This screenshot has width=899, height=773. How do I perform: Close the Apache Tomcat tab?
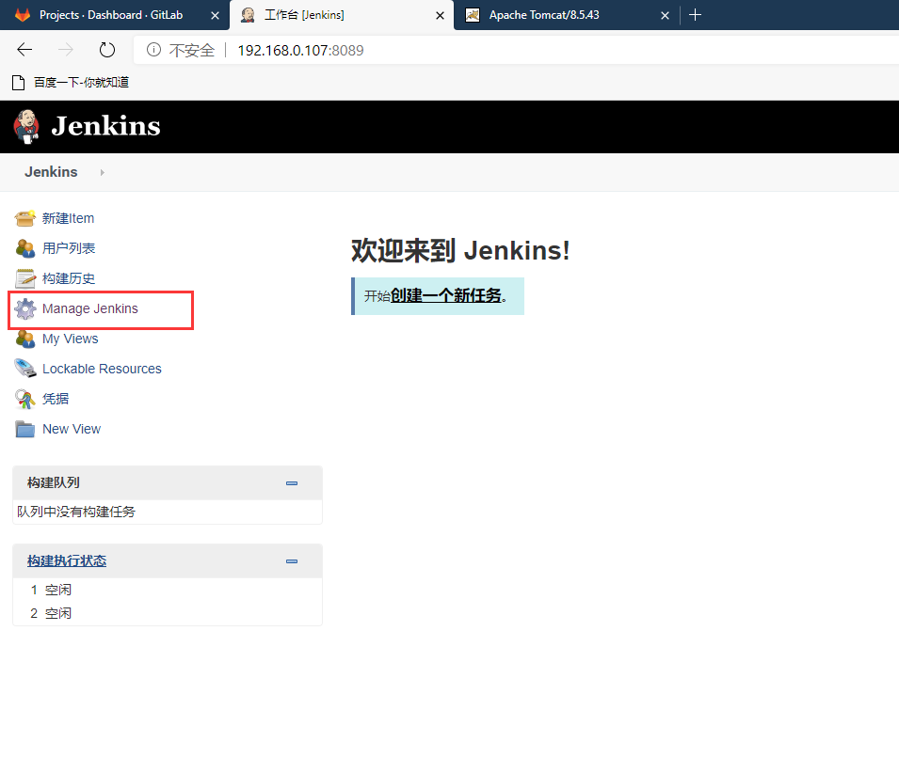[x=665, y=15]
